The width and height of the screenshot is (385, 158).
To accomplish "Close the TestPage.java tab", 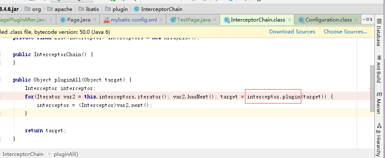I will pos(215,19).
